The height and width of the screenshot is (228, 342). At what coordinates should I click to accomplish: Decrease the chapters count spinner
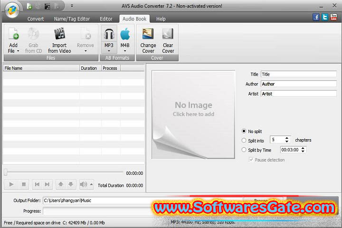click(x=287, y=142)
